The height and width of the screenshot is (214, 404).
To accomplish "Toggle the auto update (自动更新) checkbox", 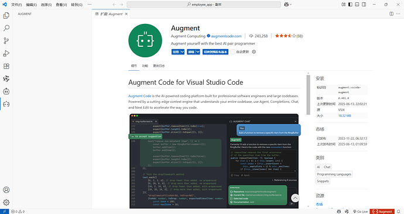I will click(x=233, y=51).
